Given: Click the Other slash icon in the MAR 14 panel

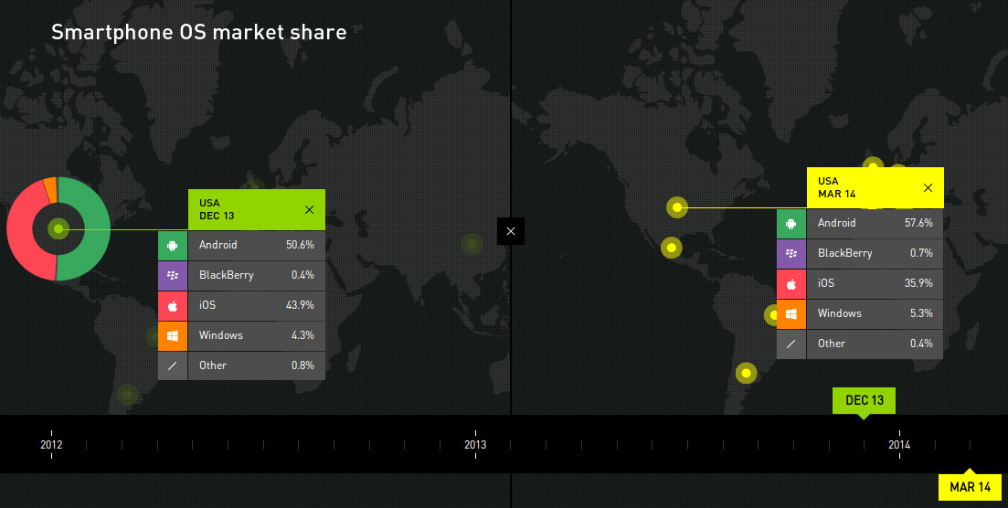Looking at the screenshot, I should point(791,344).
